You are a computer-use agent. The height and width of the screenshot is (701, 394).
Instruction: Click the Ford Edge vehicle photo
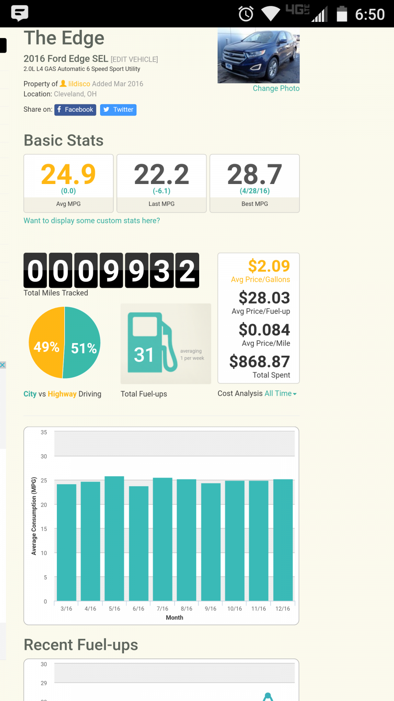coord(259,55)
